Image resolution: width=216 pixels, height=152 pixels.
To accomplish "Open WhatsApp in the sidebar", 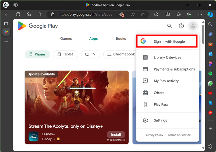I will coord(210,83).
